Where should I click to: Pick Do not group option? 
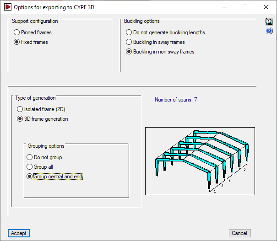(x=44, y=157)
